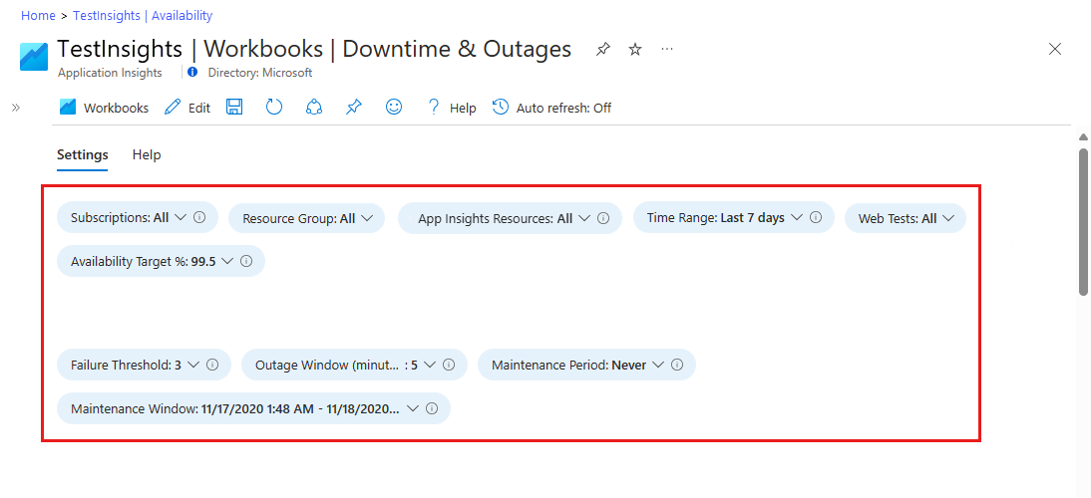Pin the workbook using title pin icon
The image size is (1091, 498).
[602, 50]
